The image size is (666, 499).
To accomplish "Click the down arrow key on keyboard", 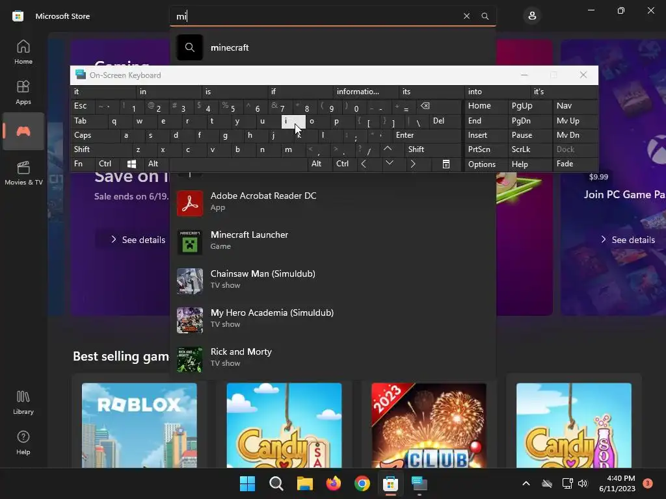I will pos(389,163).
